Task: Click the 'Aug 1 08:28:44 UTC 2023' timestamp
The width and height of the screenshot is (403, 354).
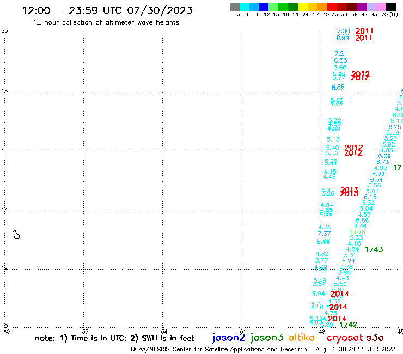Action: pos(356,349)
